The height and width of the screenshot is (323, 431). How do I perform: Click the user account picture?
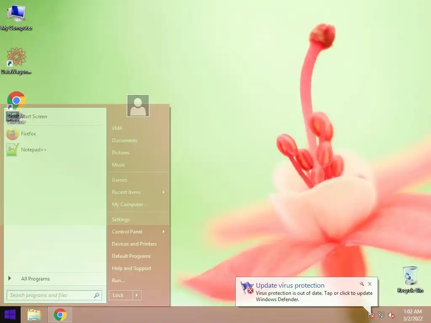138,106
